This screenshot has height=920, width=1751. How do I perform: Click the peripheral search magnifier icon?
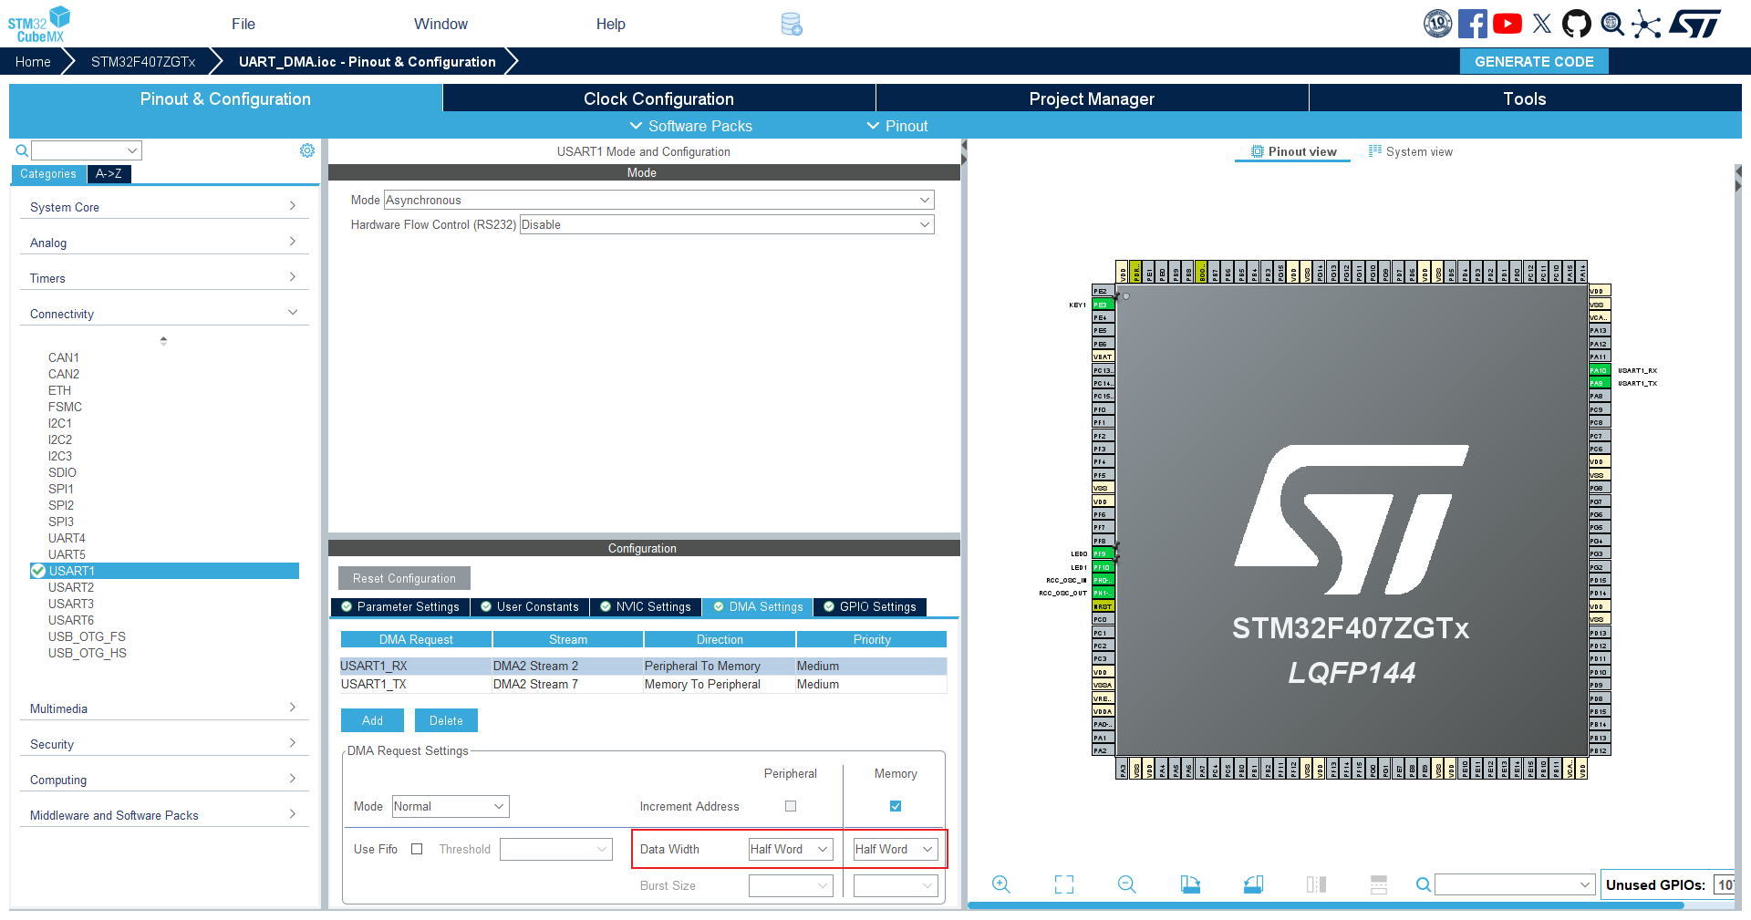click(22, 150)
